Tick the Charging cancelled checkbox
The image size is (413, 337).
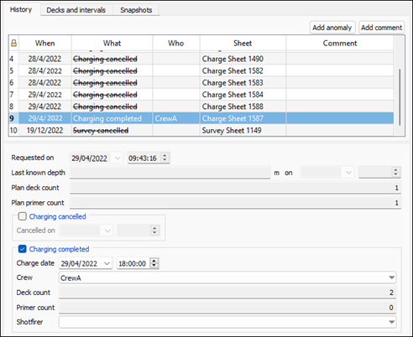coord(22,216)
